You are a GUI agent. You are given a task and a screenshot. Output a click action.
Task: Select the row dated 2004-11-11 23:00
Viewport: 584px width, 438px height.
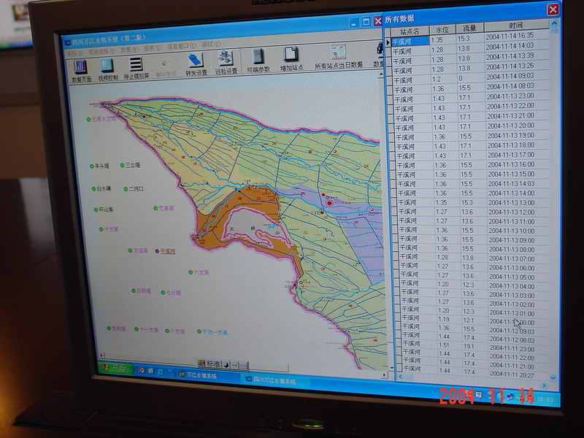477,346
